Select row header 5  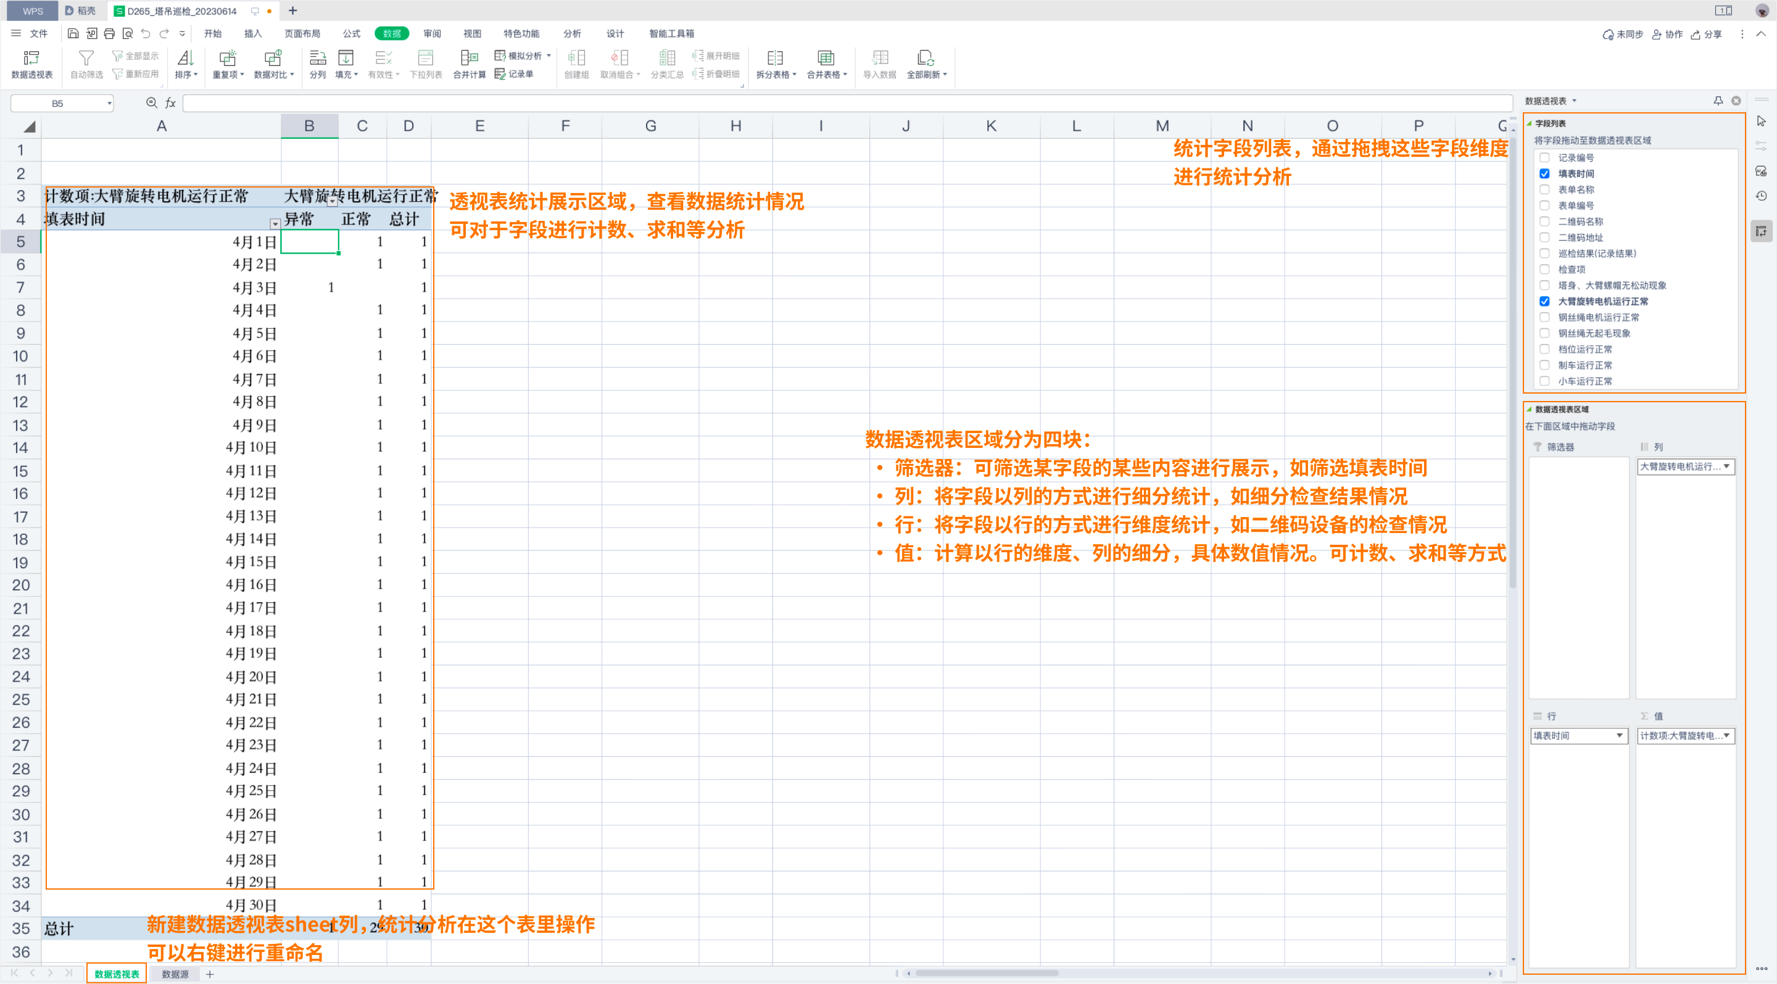click(x=21, y=242)
